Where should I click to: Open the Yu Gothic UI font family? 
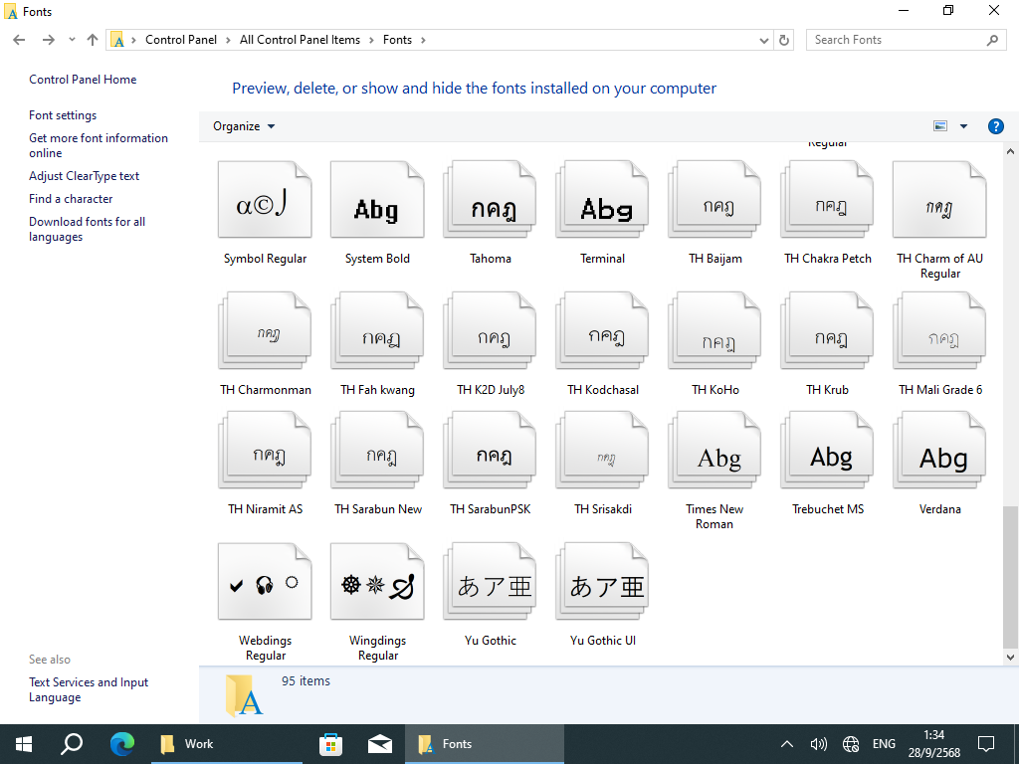602,584
